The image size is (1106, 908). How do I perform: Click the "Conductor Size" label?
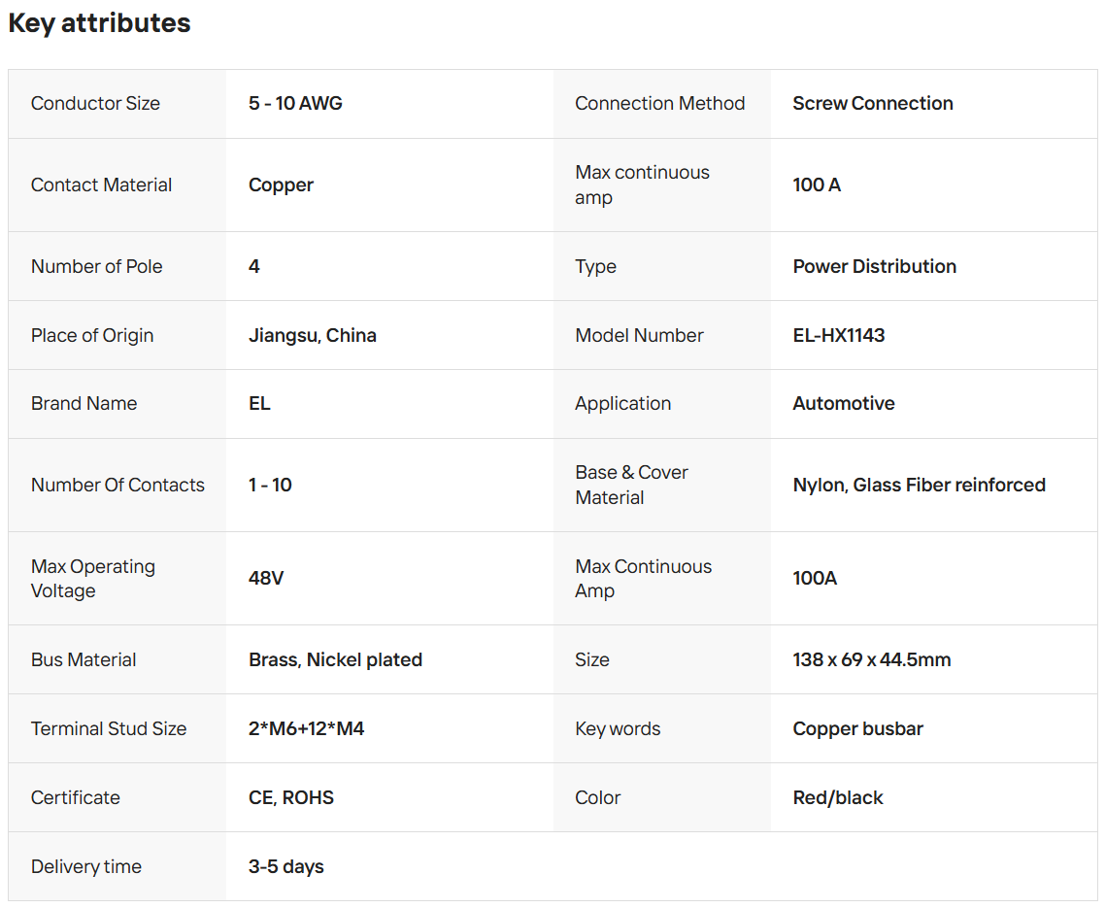[95, 103]
